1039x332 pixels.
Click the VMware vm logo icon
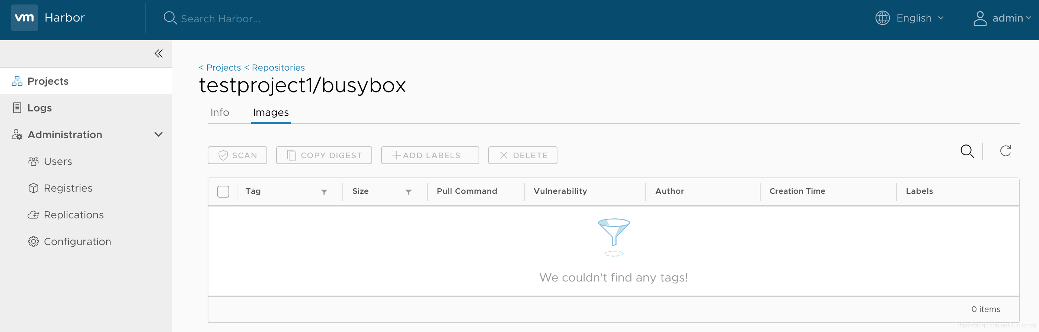point(24,18)
